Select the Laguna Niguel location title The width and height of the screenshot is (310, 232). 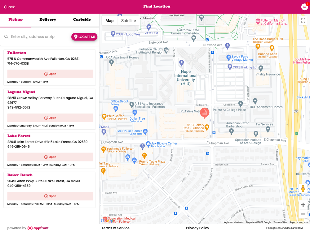pos(21,92)
